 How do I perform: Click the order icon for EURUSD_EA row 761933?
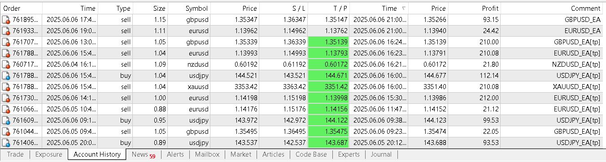[6, 31]
